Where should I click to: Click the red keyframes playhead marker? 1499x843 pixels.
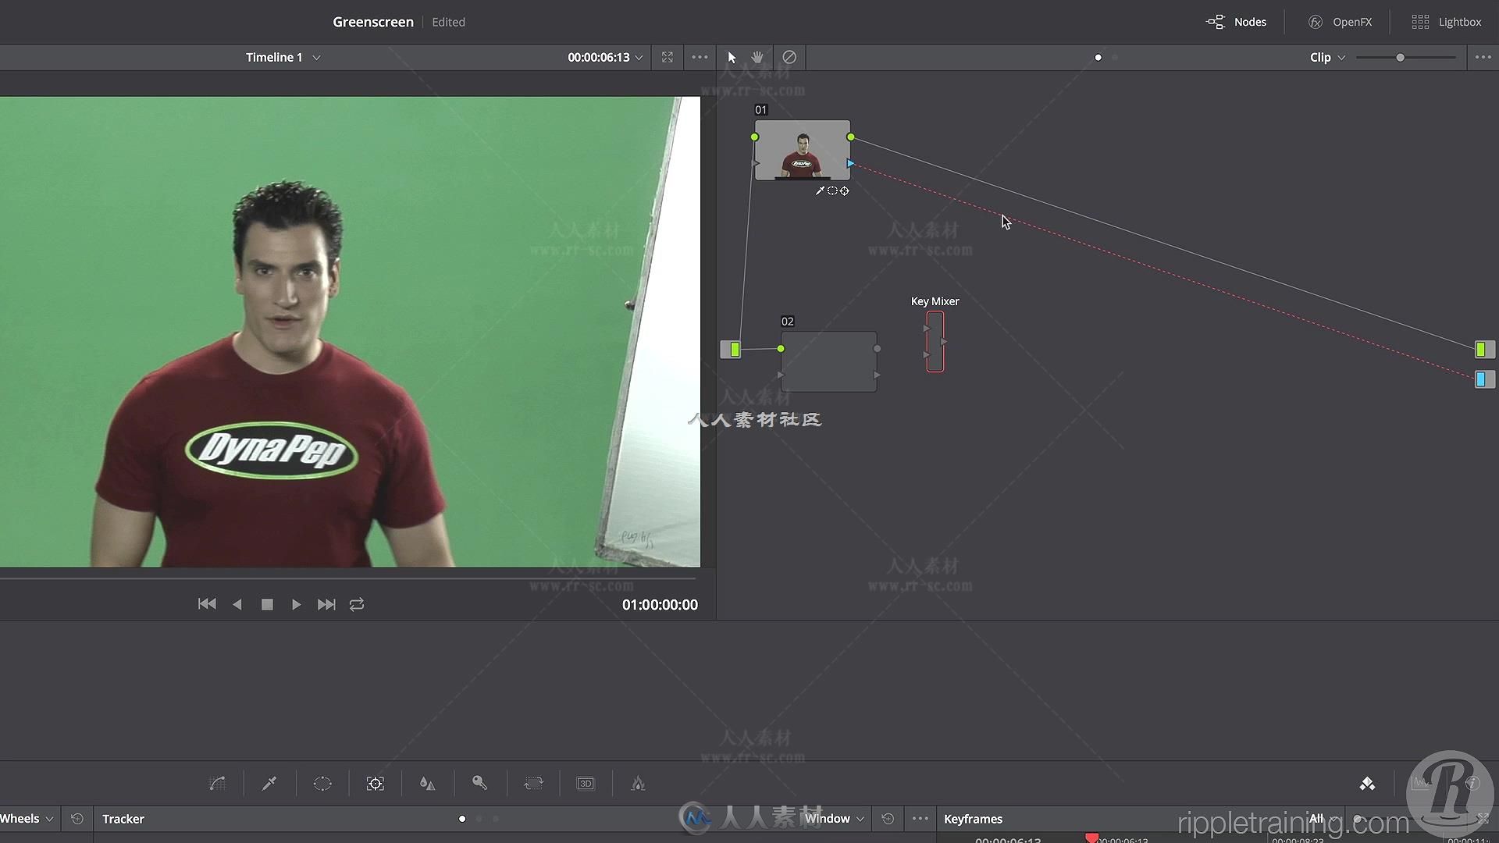(1091, 838)
